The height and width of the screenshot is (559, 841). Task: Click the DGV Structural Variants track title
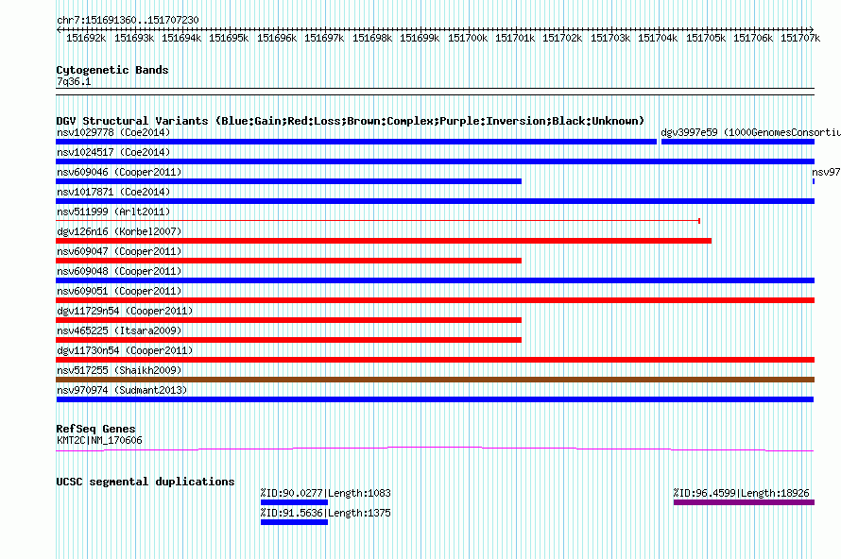(351, 121)
